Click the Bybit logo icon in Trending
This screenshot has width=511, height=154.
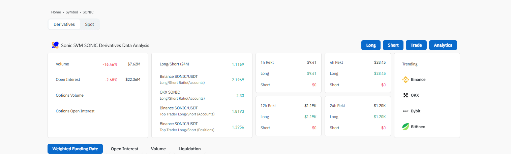[406, 111]
